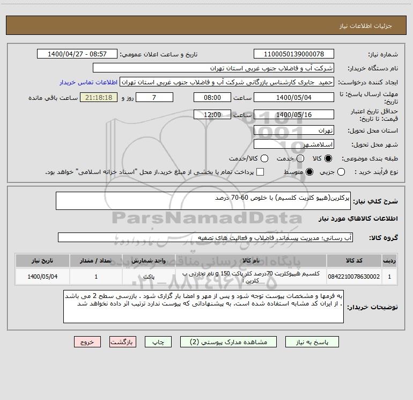Click the تاریخ نیاز column header

[42, 260]
